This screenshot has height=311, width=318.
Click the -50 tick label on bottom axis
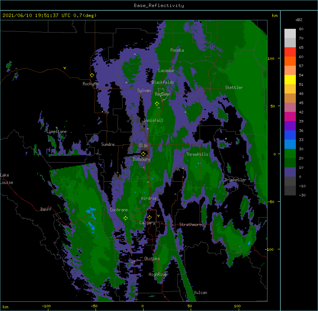pos(94,306)
